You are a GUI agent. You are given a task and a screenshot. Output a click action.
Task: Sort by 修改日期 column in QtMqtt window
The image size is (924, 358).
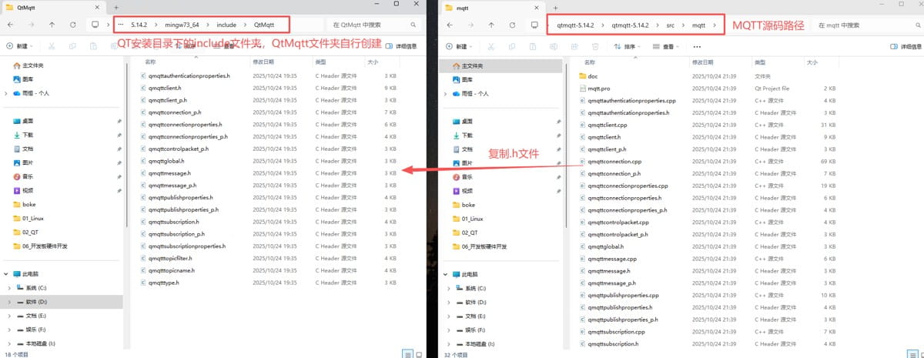click(x=263, y=61)
